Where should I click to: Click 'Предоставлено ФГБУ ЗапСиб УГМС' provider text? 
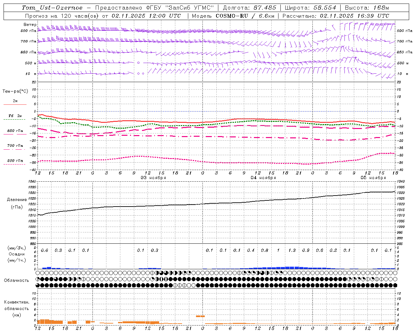(154, 8)
